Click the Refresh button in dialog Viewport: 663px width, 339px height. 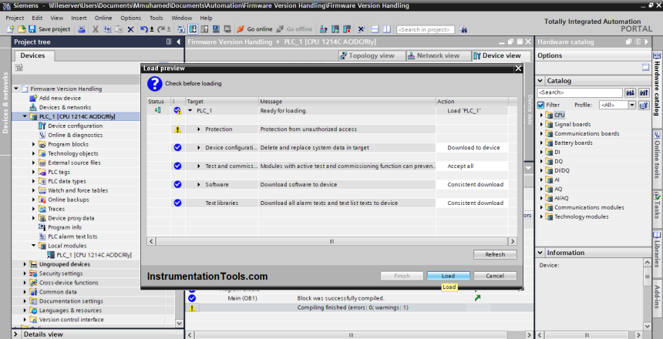pyautogui.click(x=494, y=254)
